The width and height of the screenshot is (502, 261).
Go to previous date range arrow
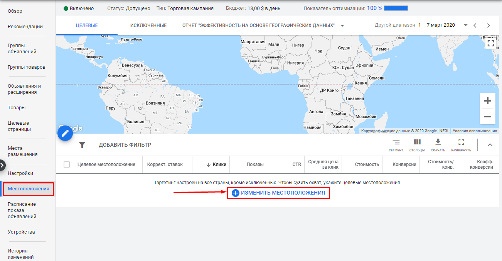point(475,25)
